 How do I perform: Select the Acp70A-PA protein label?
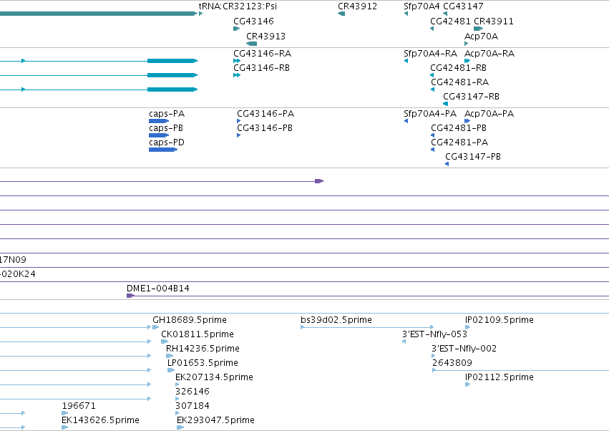point(489,114)
